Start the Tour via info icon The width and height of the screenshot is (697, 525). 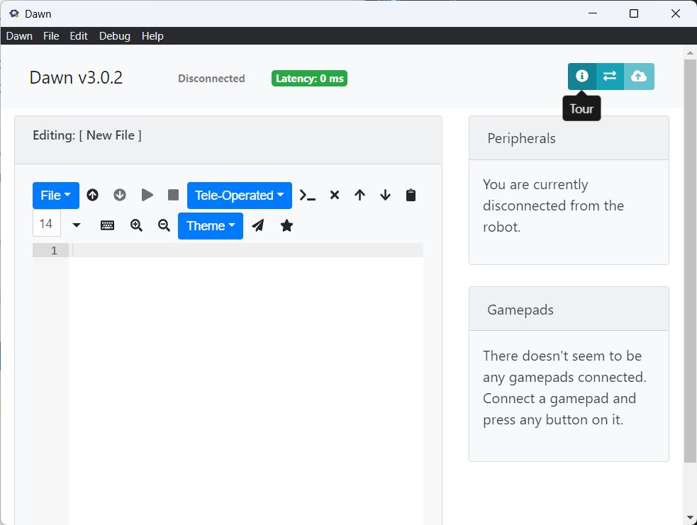(x=581, y=77)
